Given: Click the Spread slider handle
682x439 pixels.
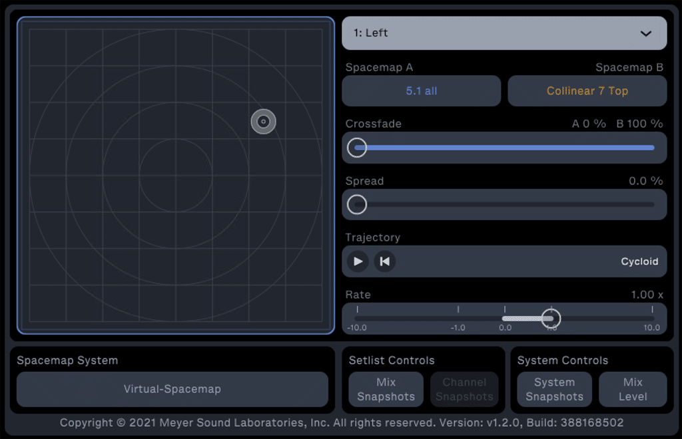Looking at the screenshot, I should (358, 205).
